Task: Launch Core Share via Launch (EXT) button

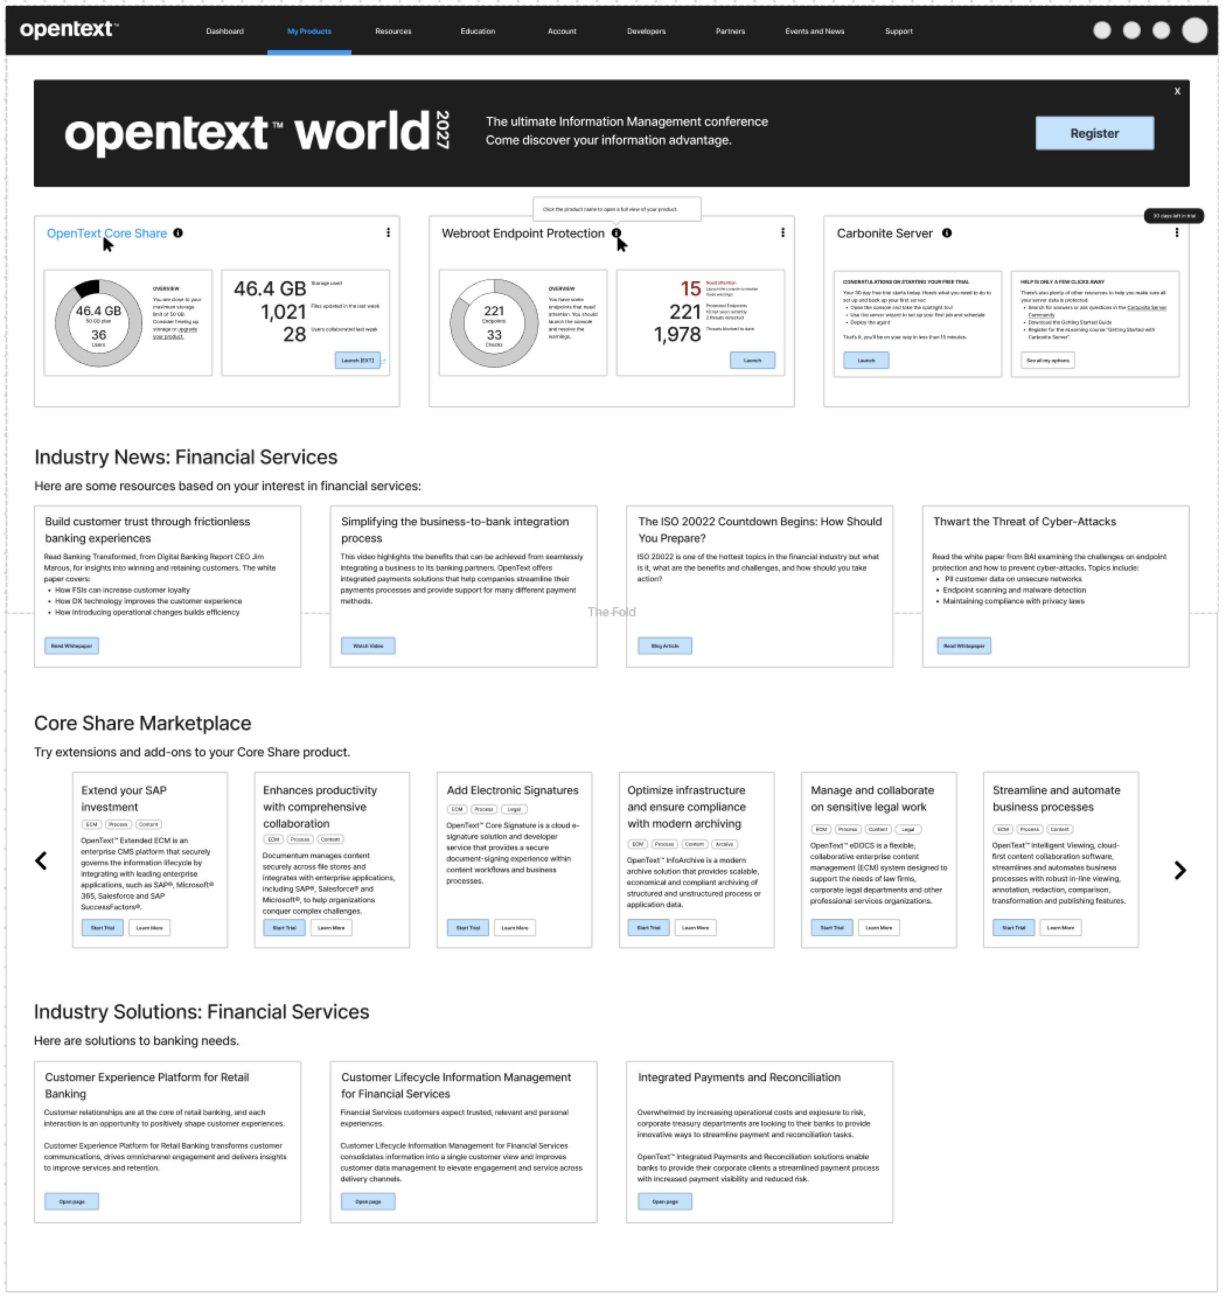Action: 357,360
